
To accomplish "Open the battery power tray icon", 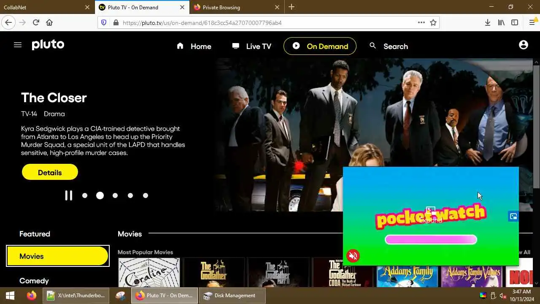I will 493,296.
